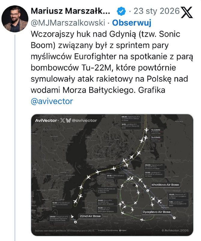Screen dimensions: 201x241
Task: Click the blue verified badge beside author name
Action: tap(121, 12)
